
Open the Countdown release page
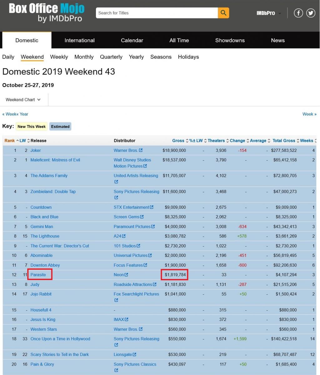(41, 207)
